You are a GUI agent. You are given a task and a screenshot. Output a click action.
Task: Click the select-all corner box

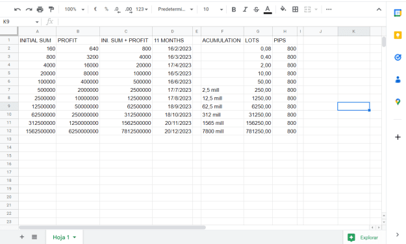[9, 31]
